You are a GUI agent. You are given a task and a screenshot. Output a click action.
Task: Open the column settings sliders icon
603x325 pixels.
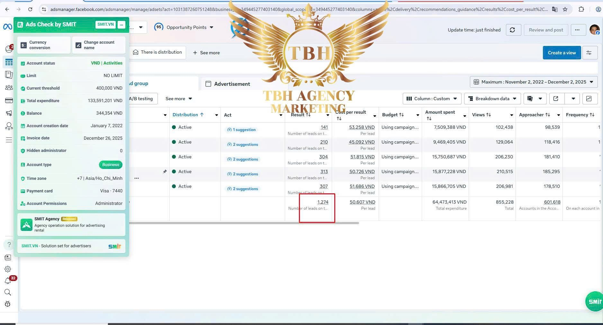coord(589,53)
